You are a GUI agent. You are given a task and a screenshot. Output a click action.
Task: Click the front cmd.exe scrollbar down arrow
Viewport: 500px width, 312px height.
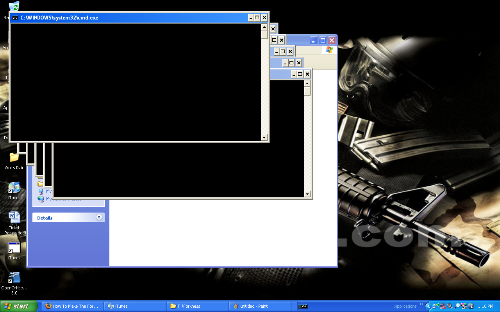tap(264, 137)
